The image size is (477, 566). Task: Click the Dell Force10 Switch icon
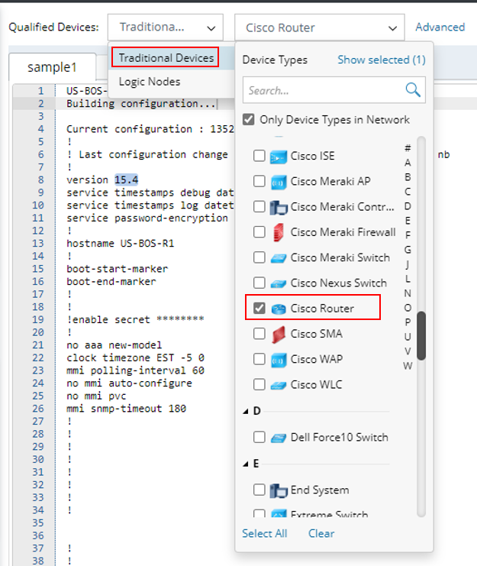[277, 438]
